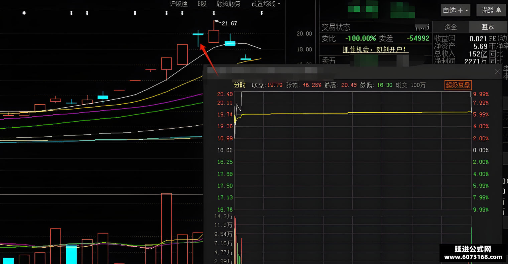Viewport: 508px width, 264px height.
Task: Open the 设置均线 dropdown above the chart
Action: click(266, 4)
